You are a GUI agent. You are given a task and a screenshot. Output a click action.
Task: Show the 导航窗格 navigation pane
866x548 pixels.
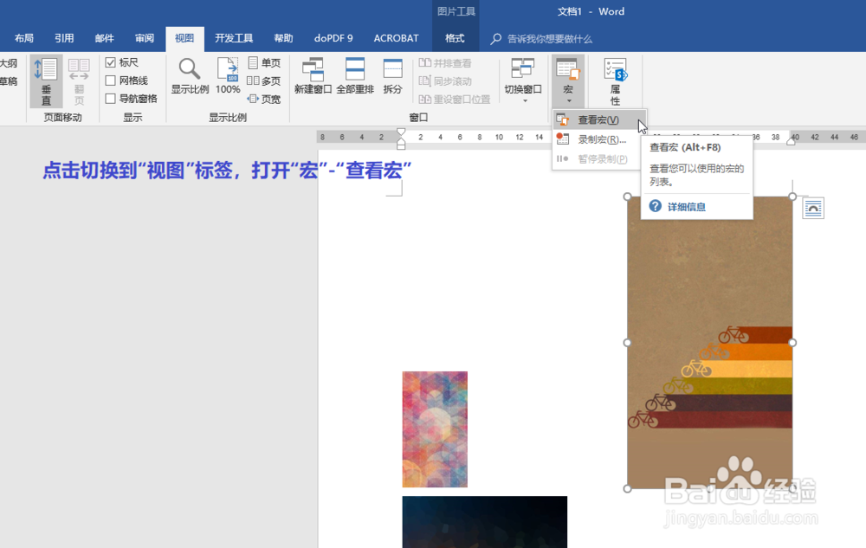(112, 98)
